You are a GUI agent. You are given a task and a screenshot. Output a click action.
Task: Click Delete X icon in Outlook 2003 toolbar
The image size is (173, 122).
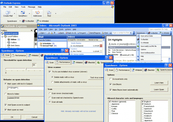coord(54,33)
